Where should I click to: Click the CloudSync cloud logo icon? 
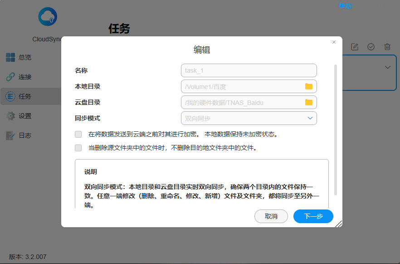pos(48,17)
